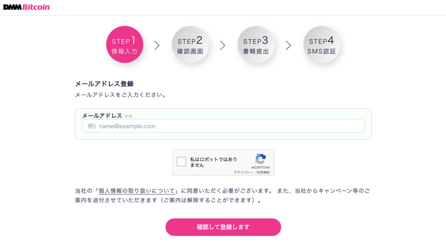The height and width of the screenshot is (244, 446).
Task: Click the reCAPTCHA text label
Action: coord(260,167)
